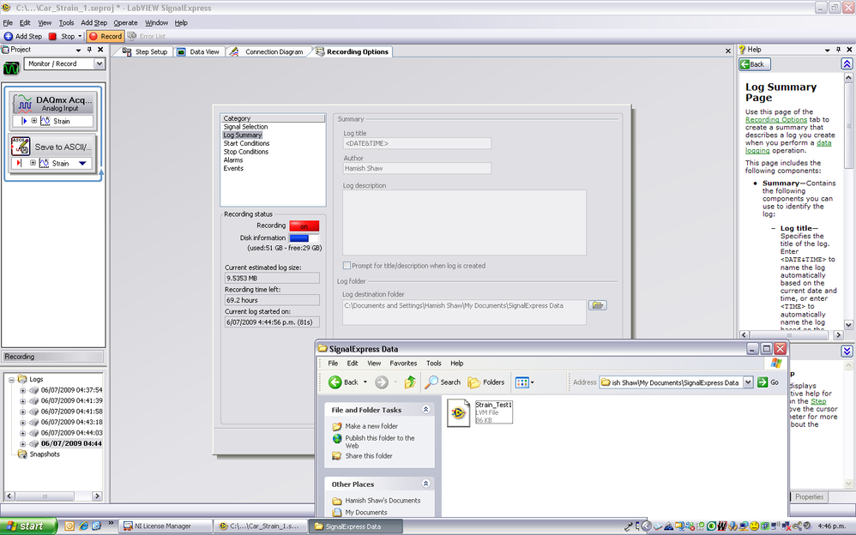Select the Recording Options tab

[x=353, y=51]
